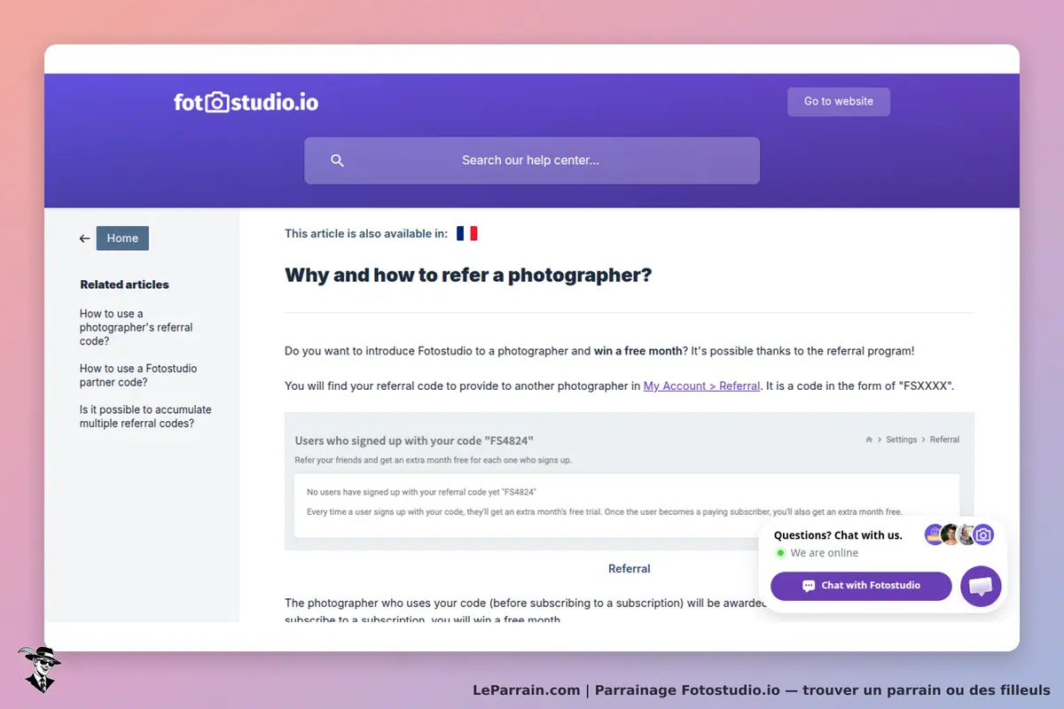Click the support agent avatars

[959, 534]
